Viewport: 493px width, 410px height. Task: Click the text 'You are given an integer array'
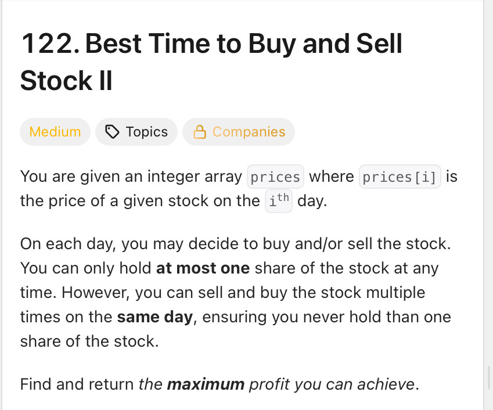coord(131,177)
